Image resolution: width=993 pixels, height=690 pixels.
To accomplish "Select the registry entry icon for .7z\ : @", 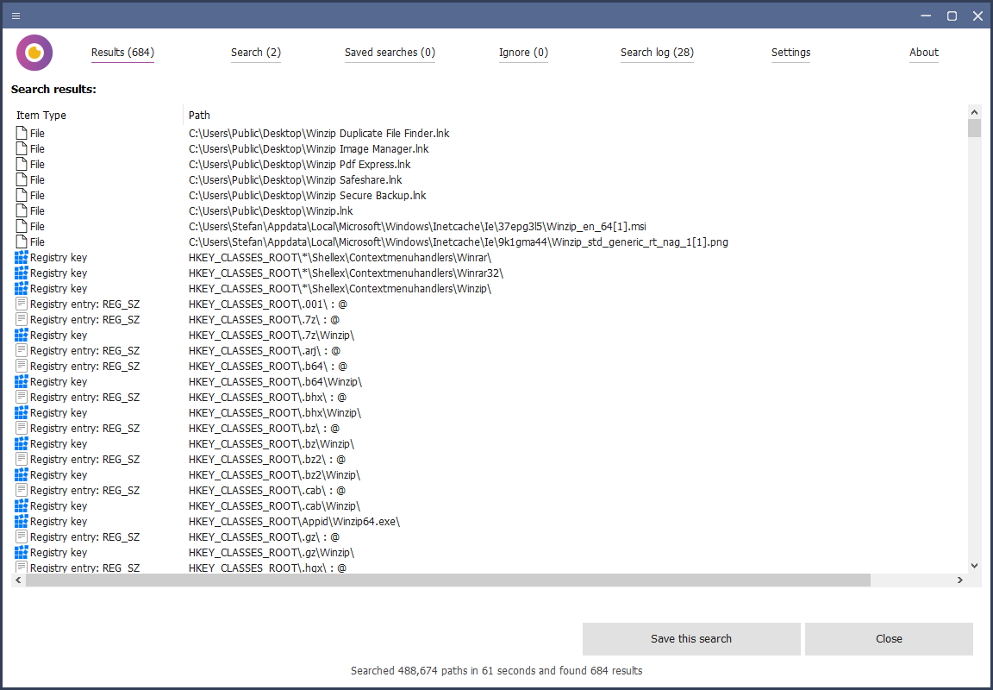I will [x=22, y=319].
